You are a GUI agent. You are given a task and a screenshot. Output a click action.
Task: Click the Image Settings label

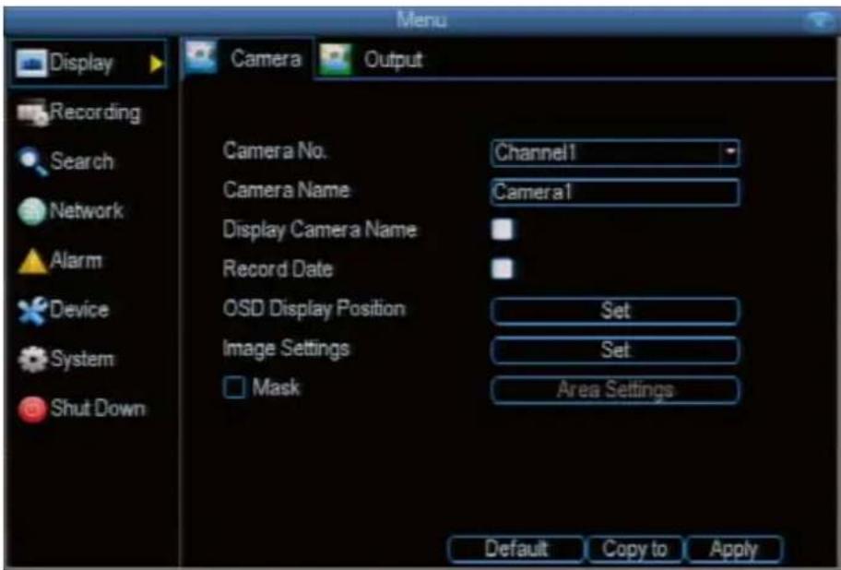pos(287,349)
